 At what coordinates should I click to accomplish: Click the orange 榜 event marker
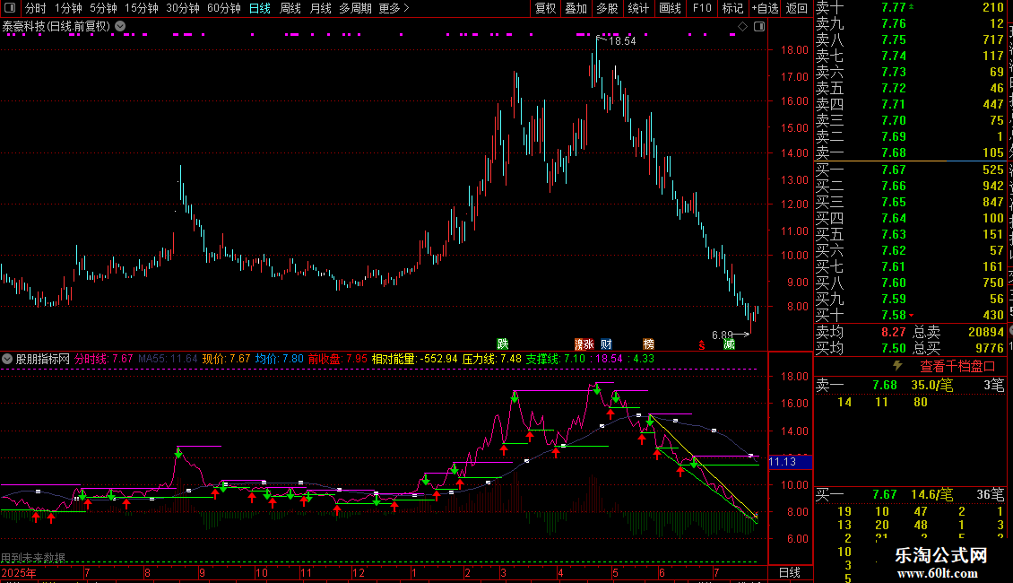[x=649, y=344]
